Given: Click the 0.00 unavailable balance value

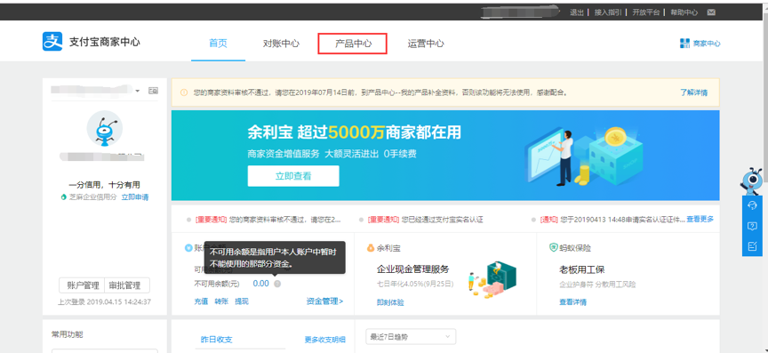Looking at the screenshot, I should (x=261, y=284).
